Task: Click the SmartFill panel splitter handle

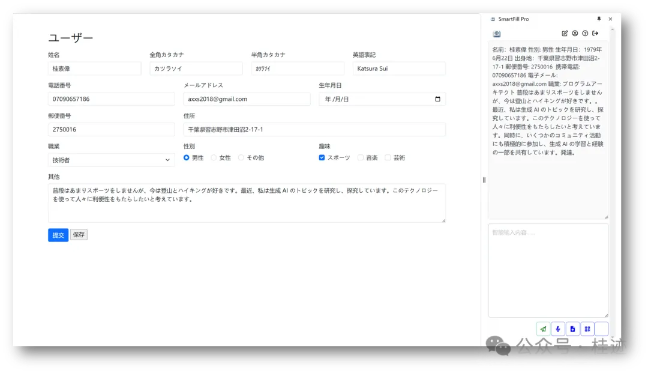Action: [x=484, y=180]
